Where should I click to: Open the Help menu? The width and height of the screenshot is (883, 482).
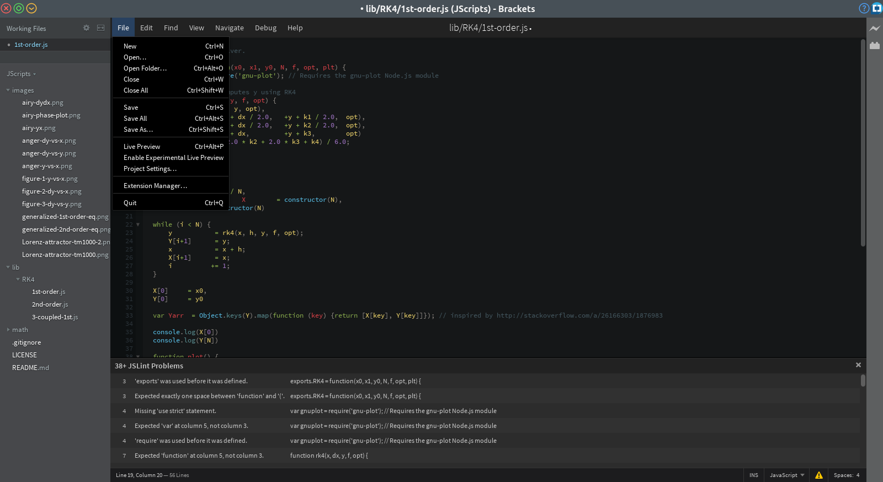click(295, 28)
